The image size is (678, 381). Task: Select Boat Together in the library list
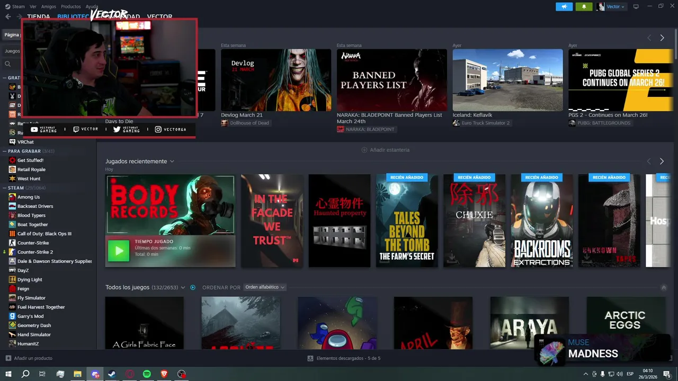tap(32, 224)
